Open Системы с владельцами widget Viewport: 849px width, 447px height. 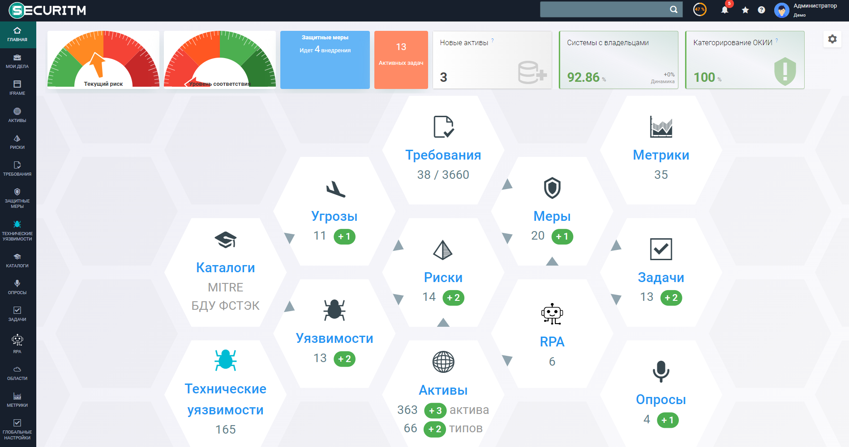tap(619, 60)
